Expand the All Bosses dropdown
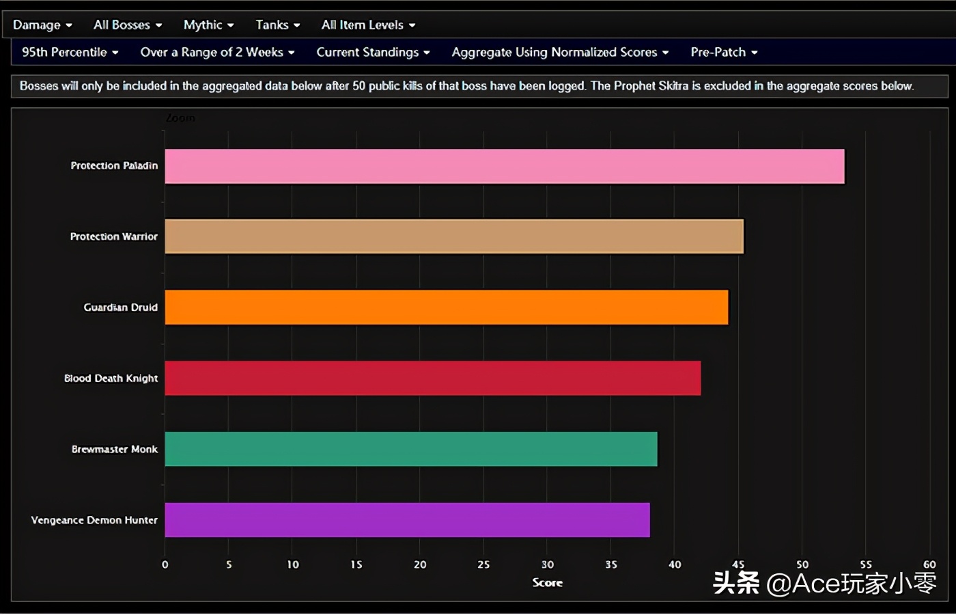Viewport: 956px width, 615px height. point(128,25)
